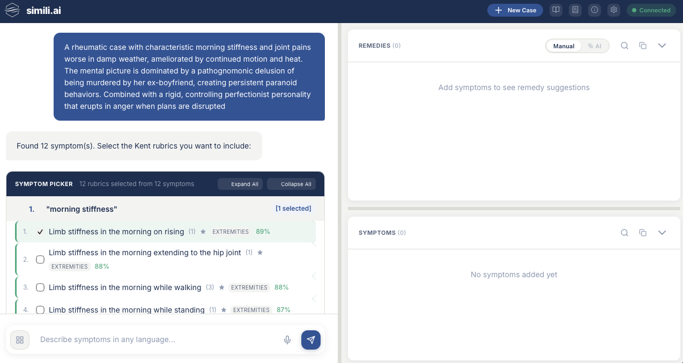Collapse the Remedies panel with its chevron
Image resolution: width=683 pixels, height=363 pixels.
tap(662, 46)
